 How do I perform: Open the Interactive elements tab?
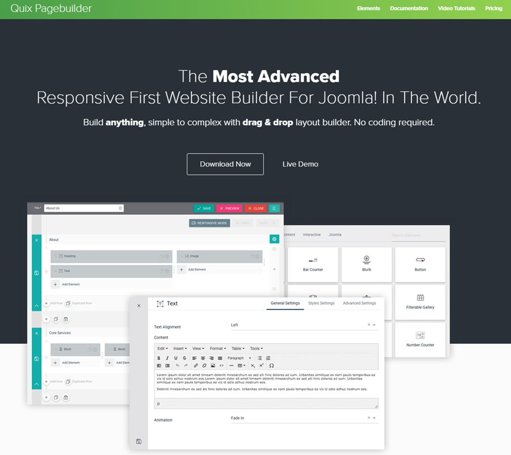click(x=312, y=235)
